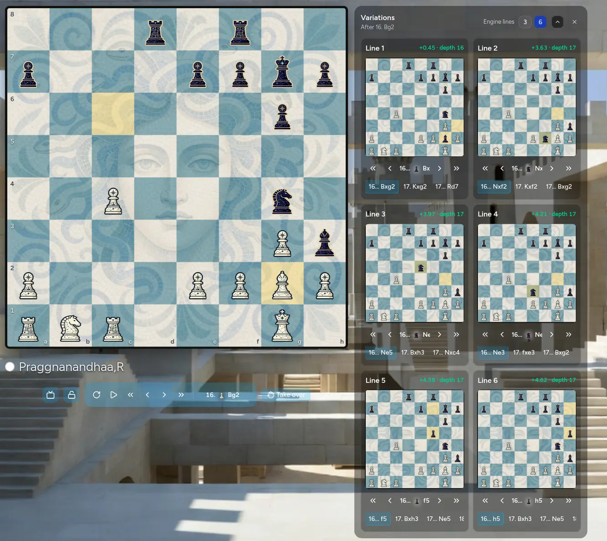Screen dimensions: 607x541
Task: Jump to start of Line 3
Action: [x=373, y=335]
